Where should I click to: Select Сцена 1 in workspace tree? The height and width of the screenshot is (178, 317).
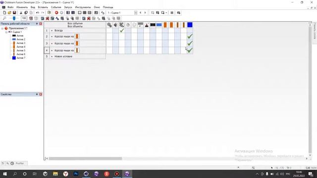[17, 32]
